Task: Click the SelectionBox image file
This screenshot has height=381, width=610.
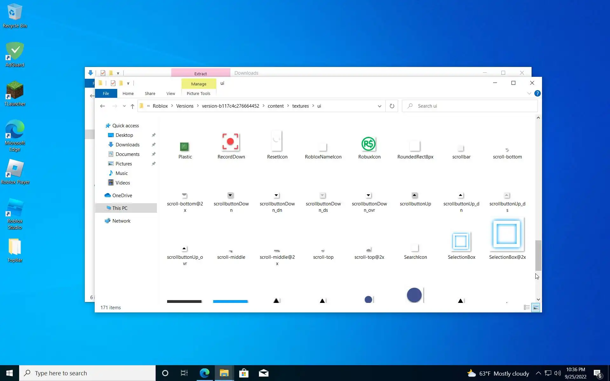Action: pos(461,242)
